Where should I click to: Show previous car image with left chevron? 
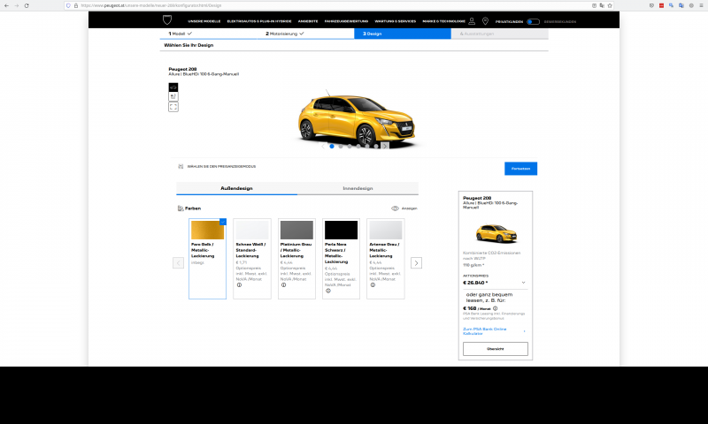(323, 146)
